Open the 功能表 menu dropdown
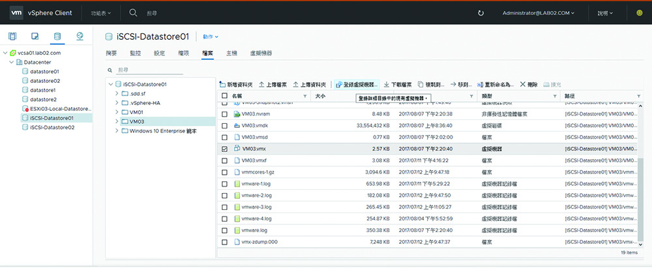 pos(101,13)
